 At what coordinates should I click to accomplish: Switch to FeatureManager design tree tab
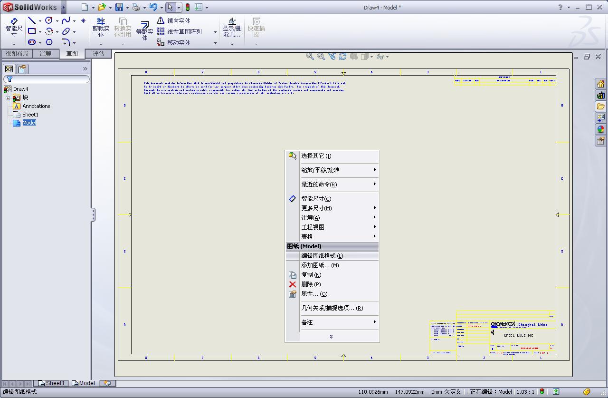click(9, 69)
